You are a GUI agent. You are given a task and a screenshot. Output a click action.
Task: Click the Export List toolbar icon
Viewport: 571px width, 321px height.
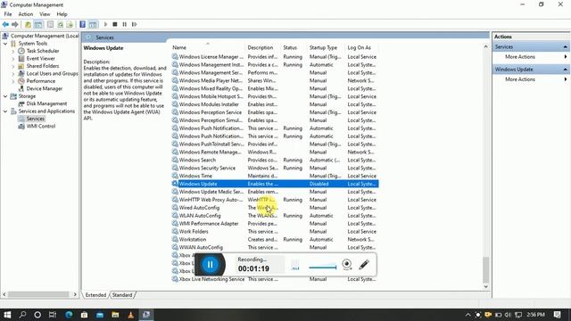click(70, 24)
